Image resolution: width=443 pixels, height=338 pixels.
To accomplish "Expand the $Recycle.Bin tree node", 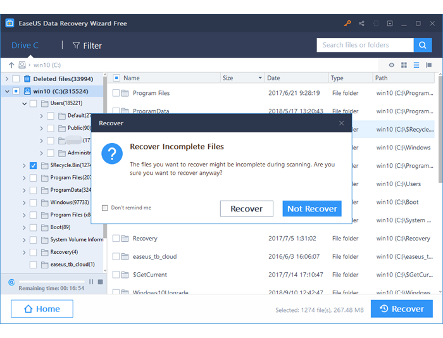I will 24,166.
